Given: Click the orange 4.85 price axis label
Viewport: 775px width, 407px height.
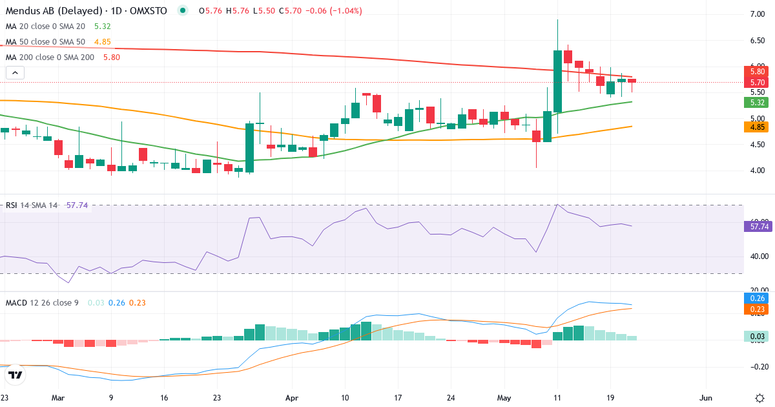Looking at the screenshot, I should (x=757, y=127).
